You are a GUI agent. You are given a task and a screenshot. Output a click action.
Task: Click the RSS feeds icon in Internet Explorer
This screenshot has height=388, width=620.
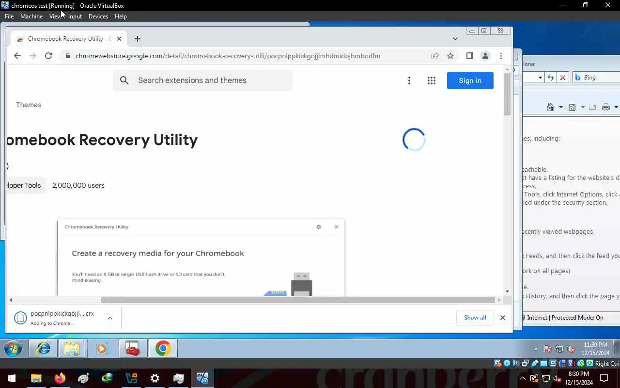pos(572,107)
